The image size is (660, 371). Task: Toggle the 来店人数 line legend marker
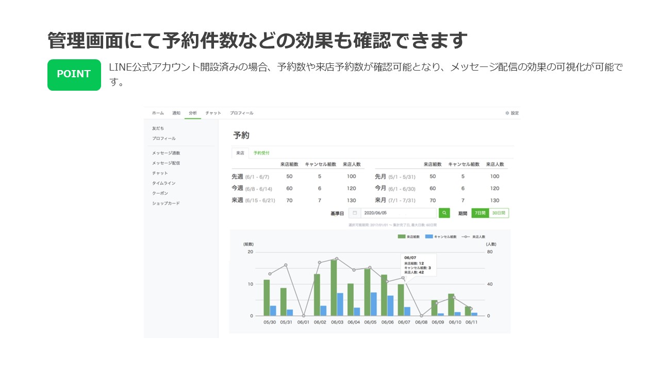click(466, 237)
